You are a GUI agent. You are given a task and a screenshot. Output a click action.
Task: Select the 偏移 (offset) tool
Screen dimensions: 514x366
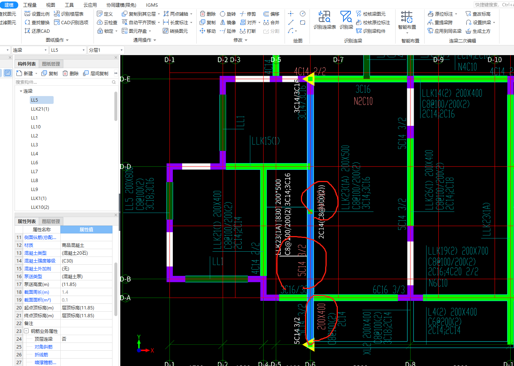tap(271, 14)
